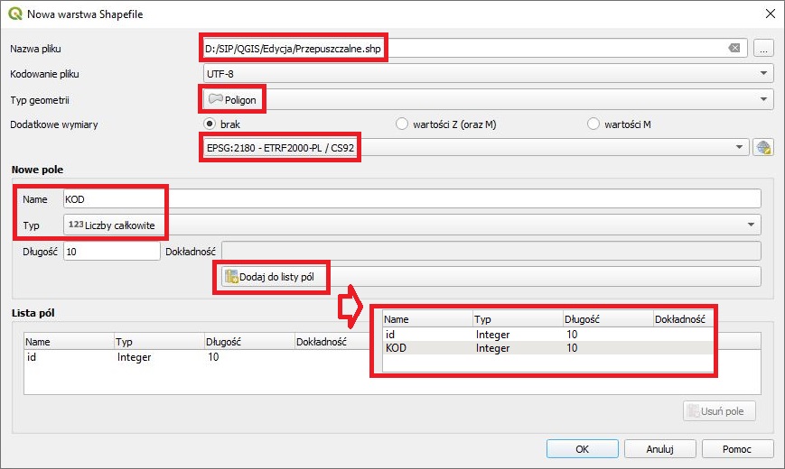Expand the field Typ 'Liczby całkowite' dropdown

click(411, 225)
